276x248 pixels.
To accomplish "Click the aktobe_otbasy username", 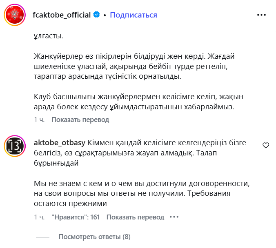I will pos(59,143).
